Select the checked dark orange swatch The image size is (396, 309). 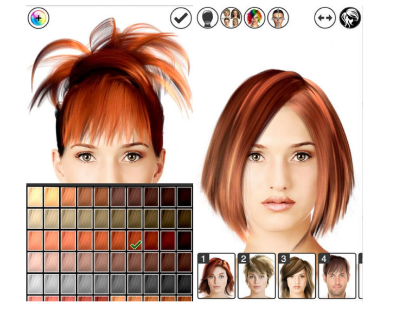(x=135, y=241)
